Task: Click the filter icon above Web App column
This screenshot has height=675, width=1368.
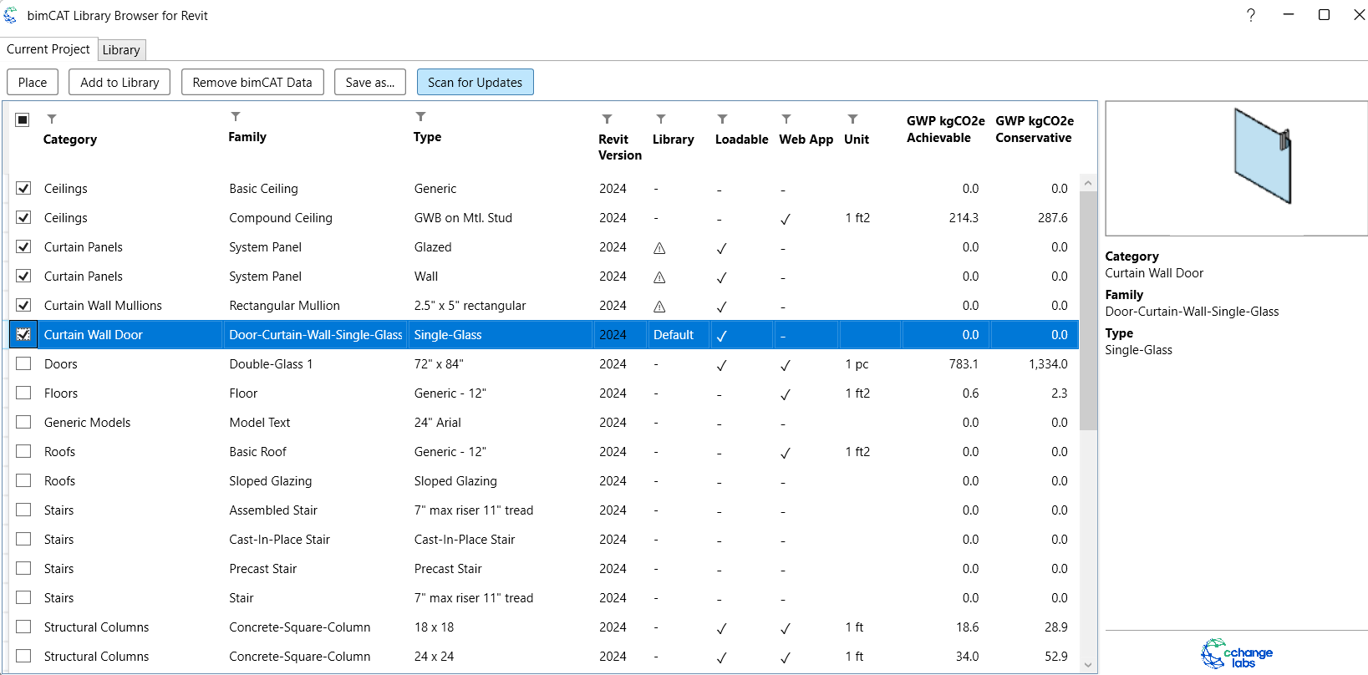Action: [786, 119]
